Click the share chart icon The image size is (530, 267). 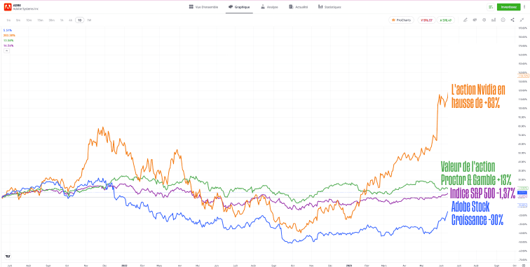point(512,20)
